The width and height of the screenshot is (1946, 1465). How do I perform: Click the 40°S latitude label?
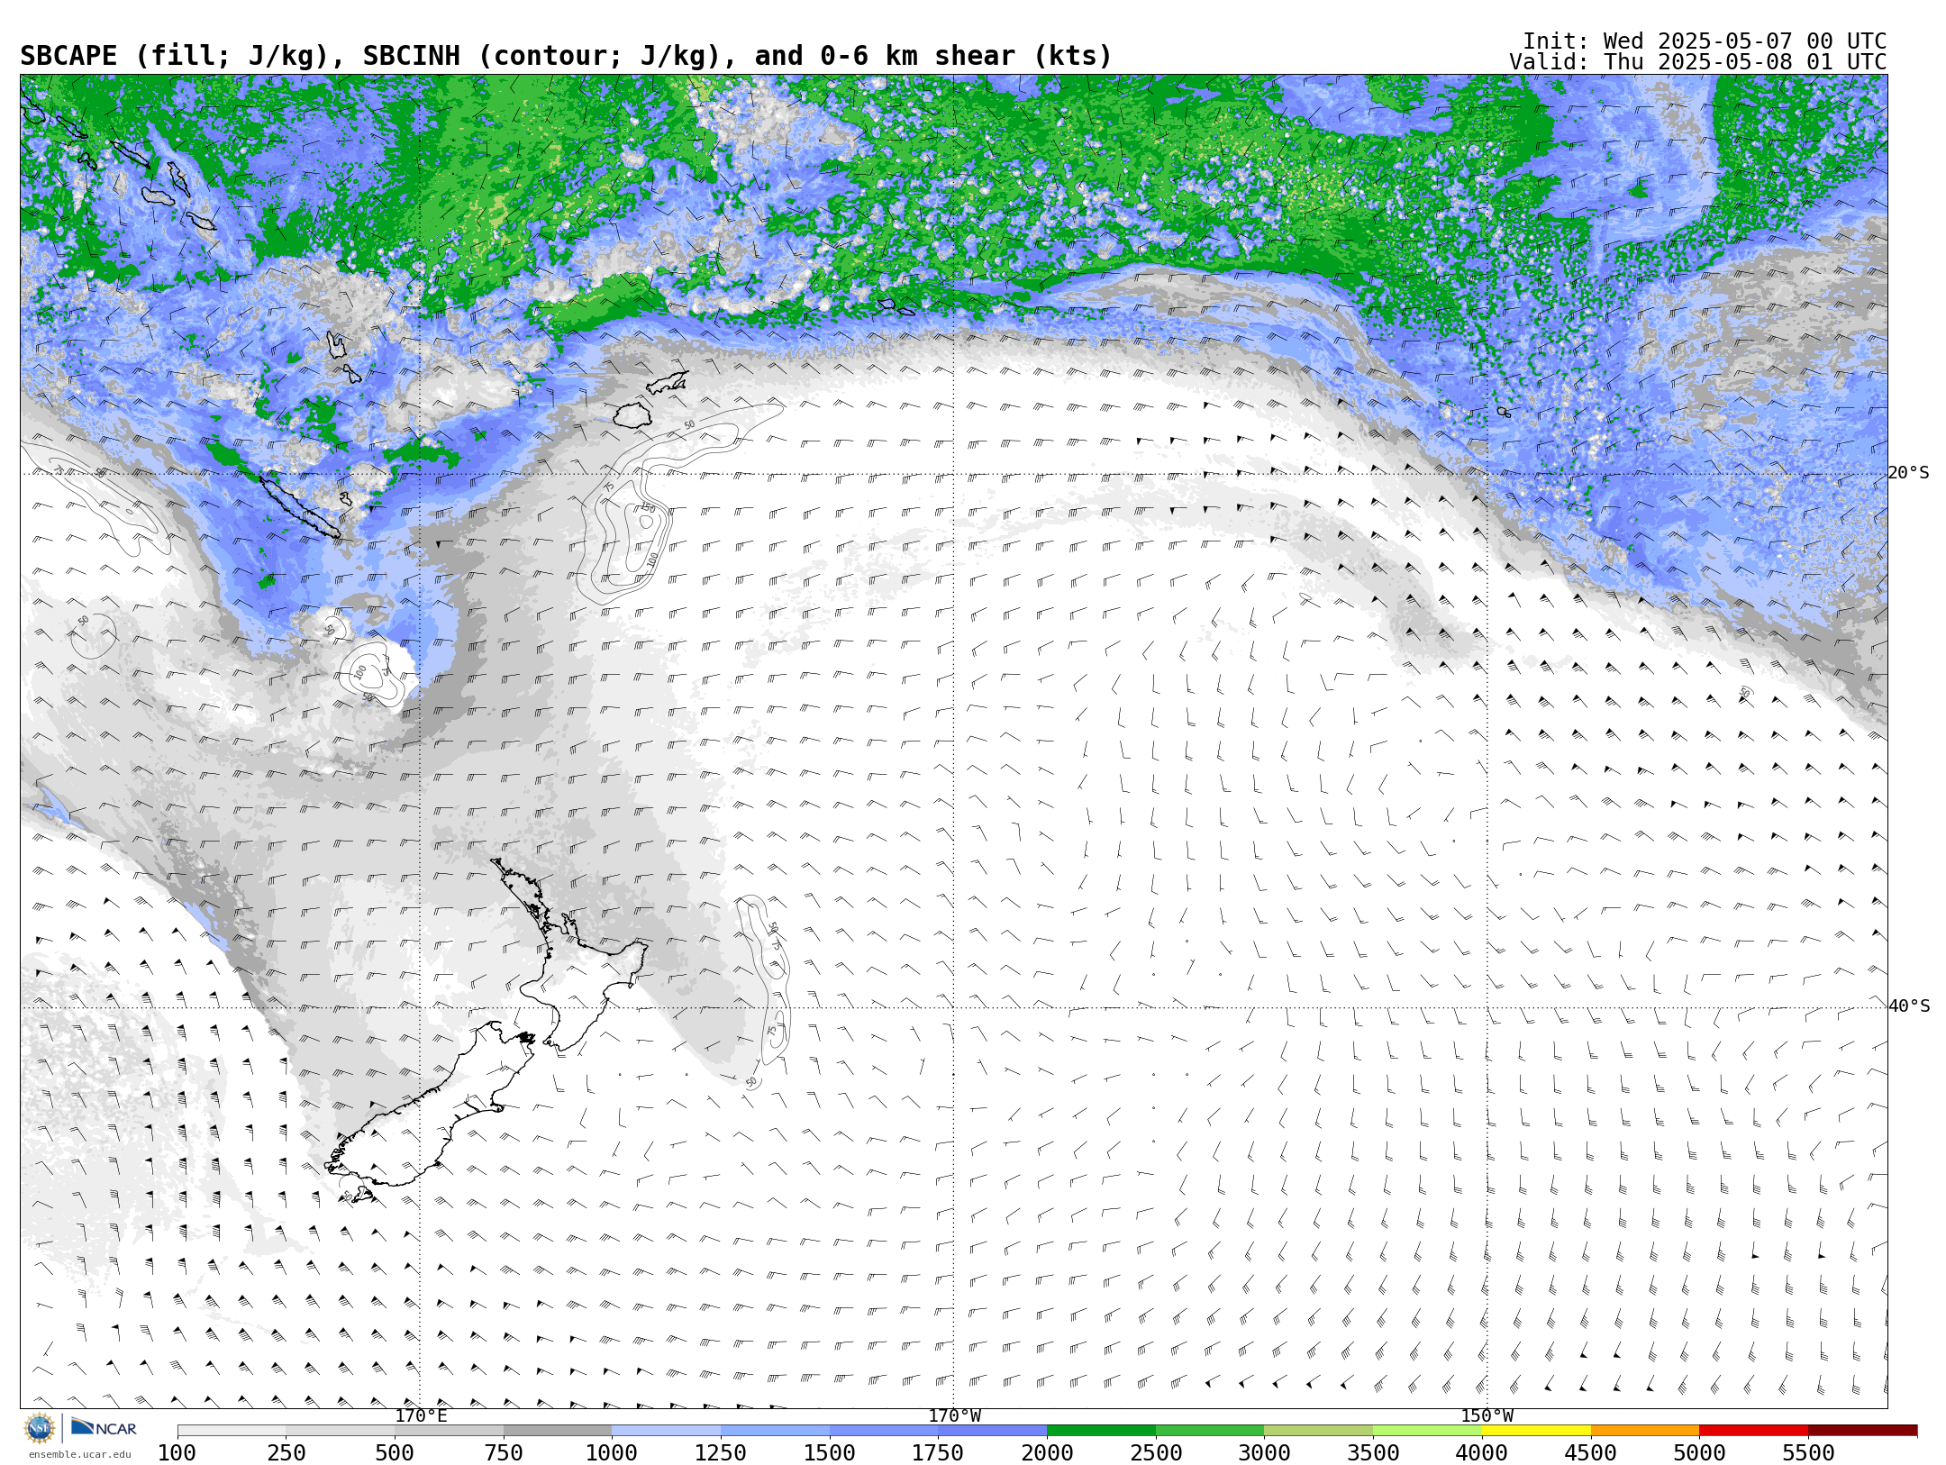coord(1908,1006)
